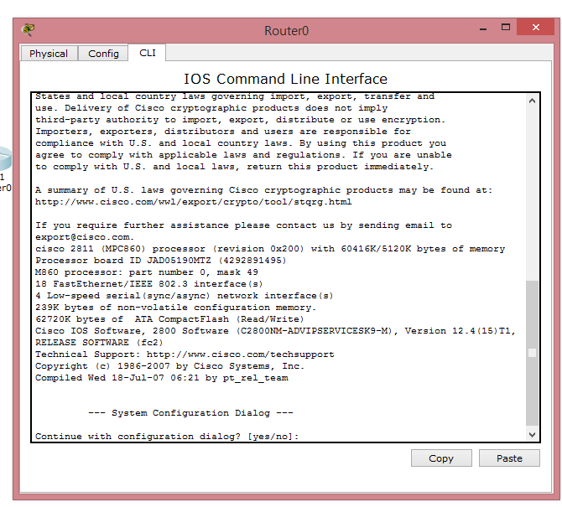This screenshot has height=507, width=562.
Task: Click the '18 FastEthernet/IEEE 802.3 interface(s)' line
Action: 148,284
